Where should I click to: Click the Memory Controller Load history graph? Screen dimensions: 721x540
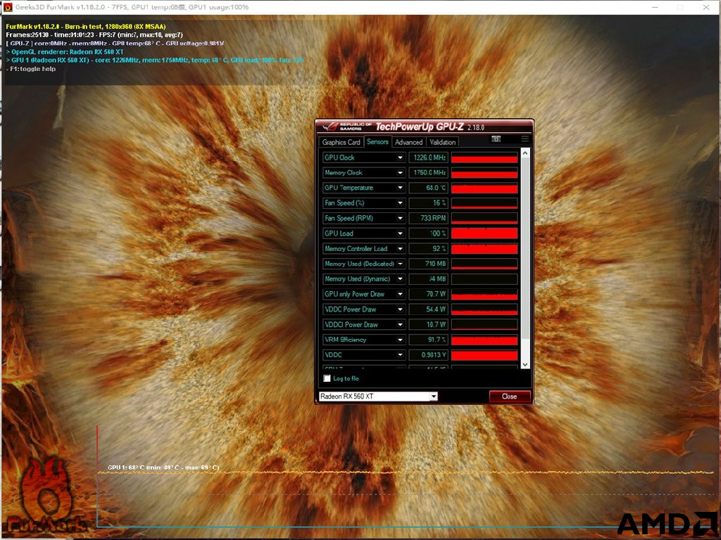(x=484, y=248)
